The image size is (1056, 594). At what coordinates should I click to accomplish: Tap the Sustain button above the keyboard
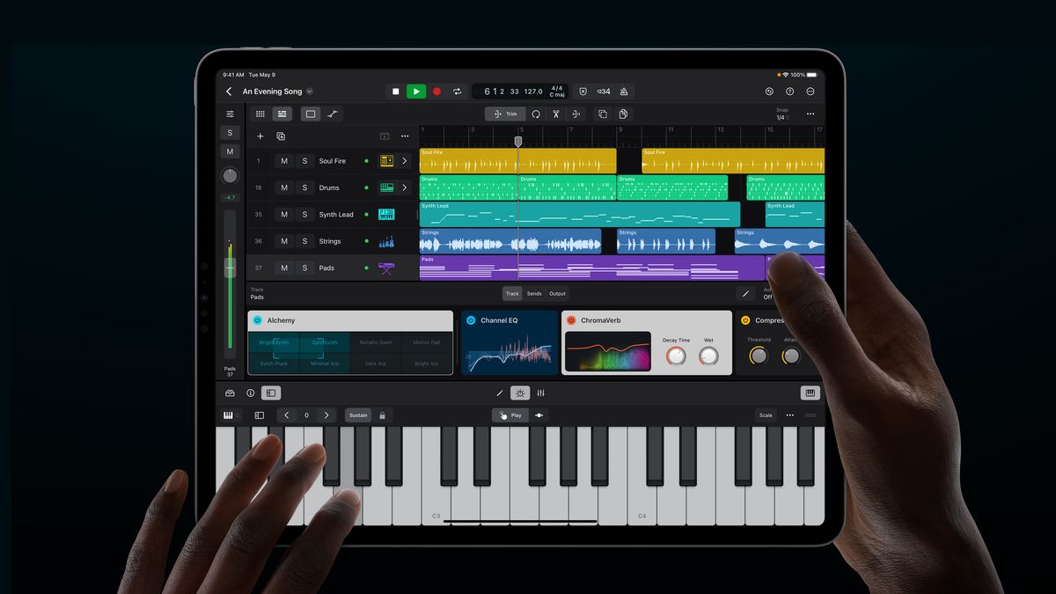coord(358,414)
